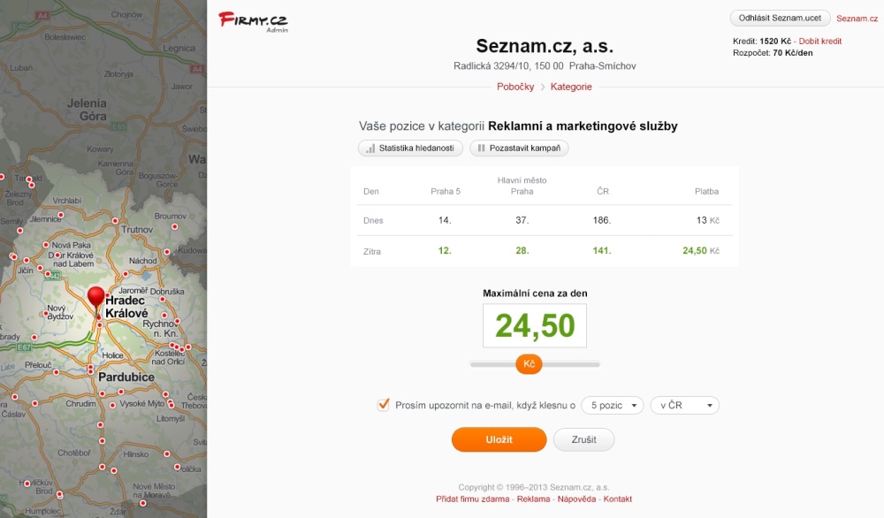The width and height of the screenshot is (884, 518).
Task: Cancel with the Zrušit button
Action: click(584, 439)
